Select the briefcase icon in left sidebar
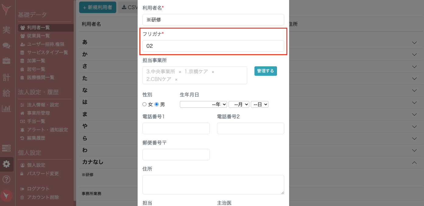This screenshot has height=206, width=424. tap(7, 60)
